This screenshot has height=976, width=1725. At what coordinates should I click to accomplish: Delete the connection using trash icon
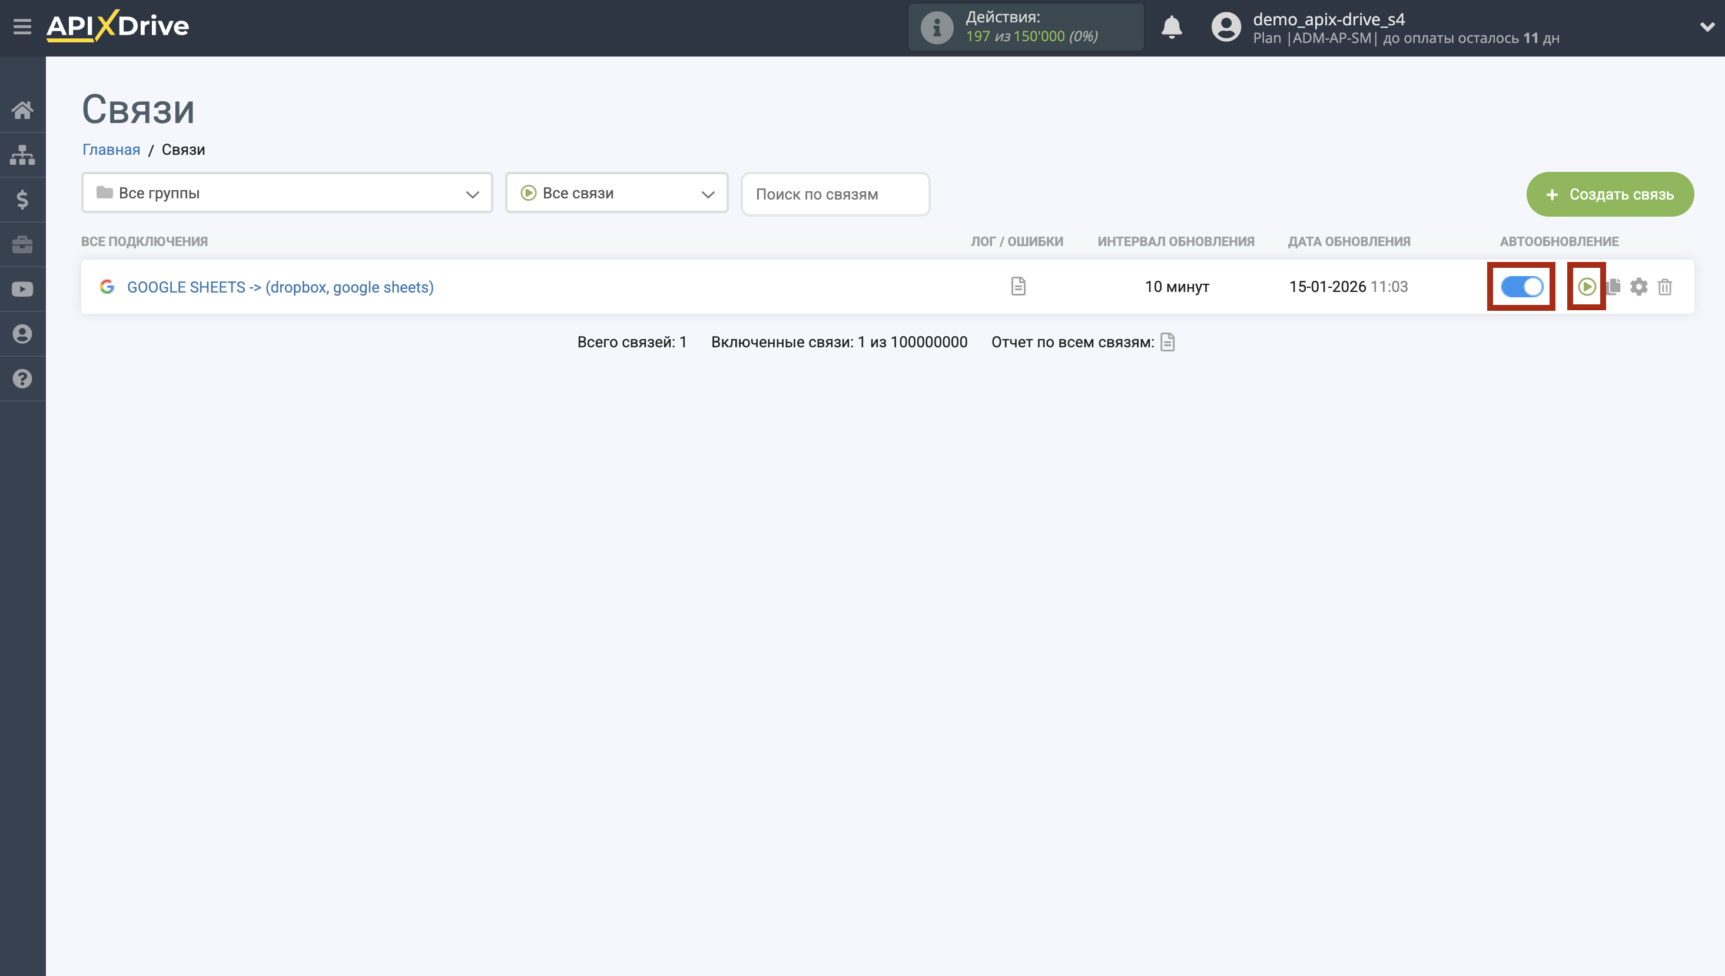1666,286
